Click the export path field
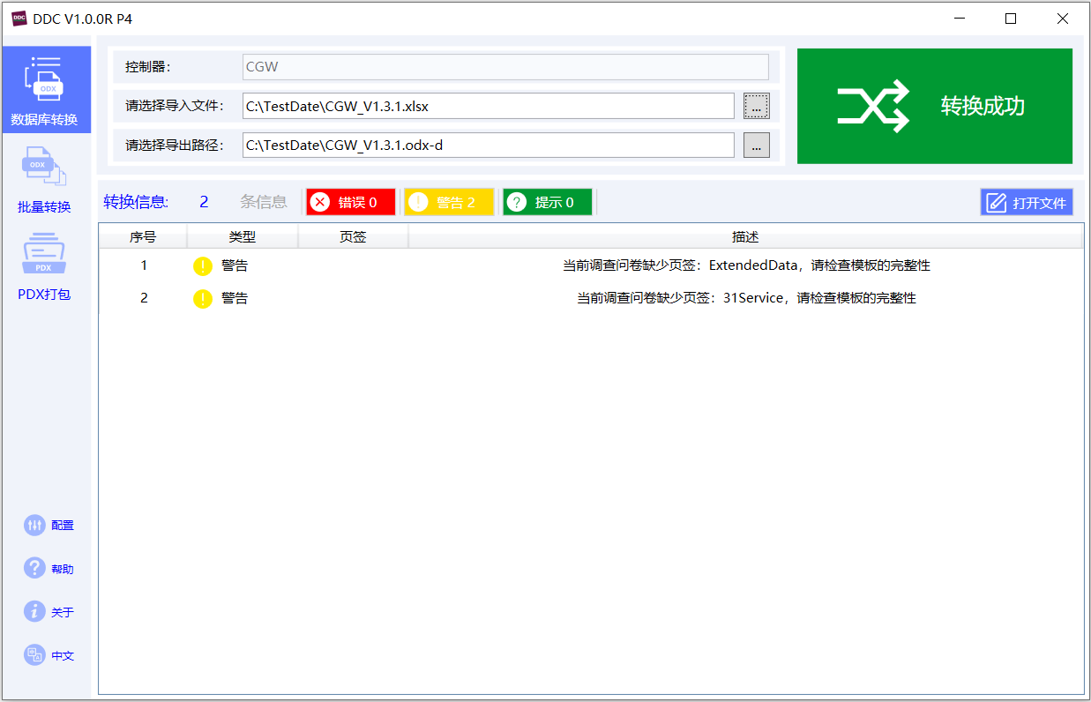 pyautogui.click(x=489, y=145)
